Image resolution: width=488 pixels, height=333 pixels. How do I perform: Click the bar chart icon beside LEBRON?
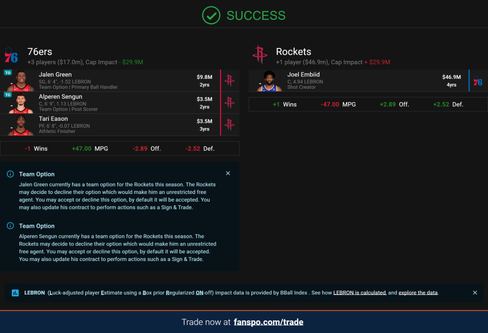15,293
